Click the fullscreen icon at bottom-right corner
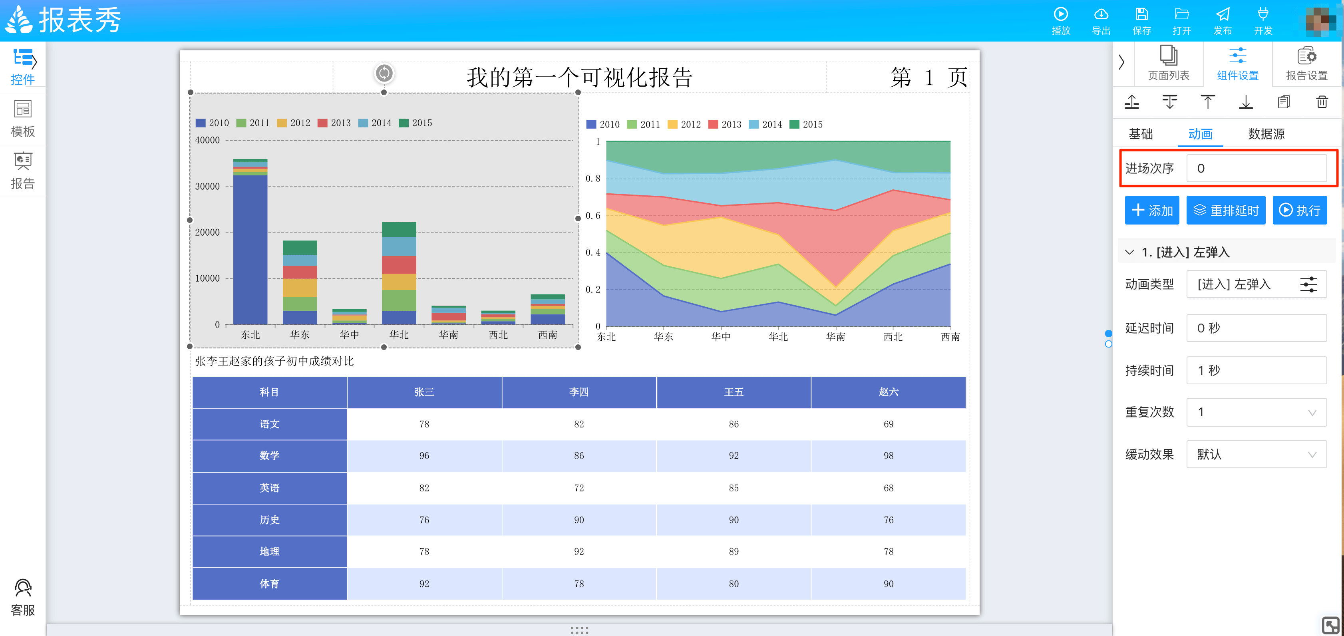Image resolution: width=1344 pixels, height=636 pixels. click(x=1330, y=624)
